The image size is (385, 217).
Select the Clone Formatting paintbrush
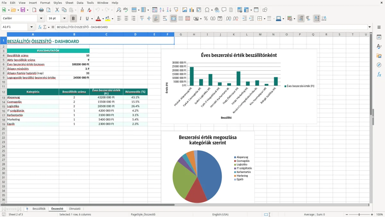[x=82, y=10]
